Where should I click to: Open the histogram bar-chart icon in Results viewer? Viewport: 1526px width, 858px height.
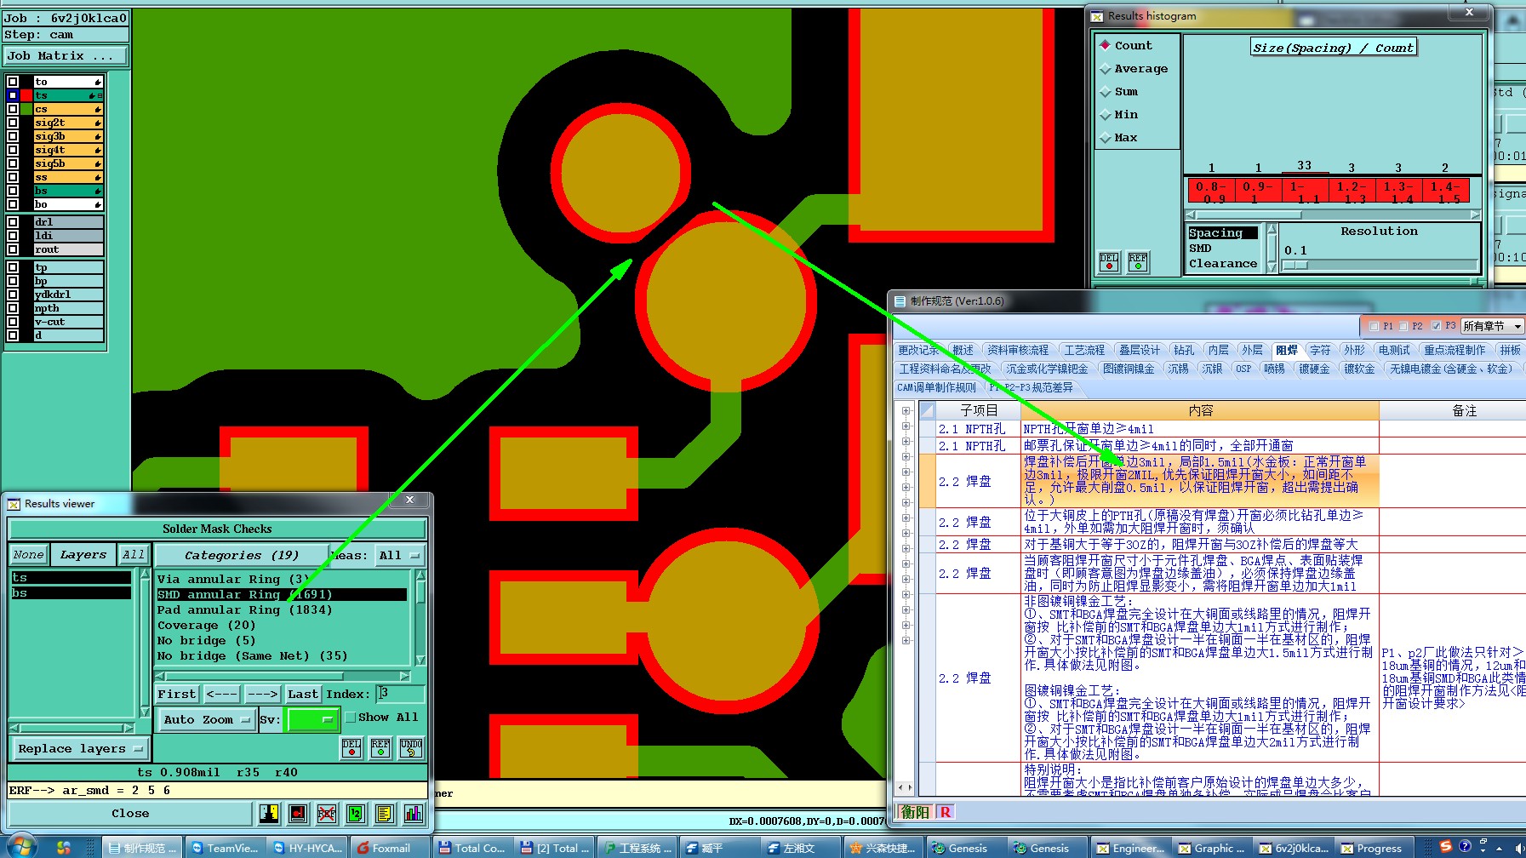(414, 814)
